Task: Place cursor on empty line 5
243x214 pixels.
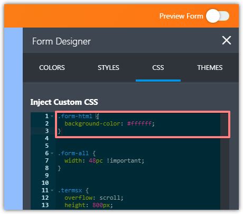Action: point(138,146)
